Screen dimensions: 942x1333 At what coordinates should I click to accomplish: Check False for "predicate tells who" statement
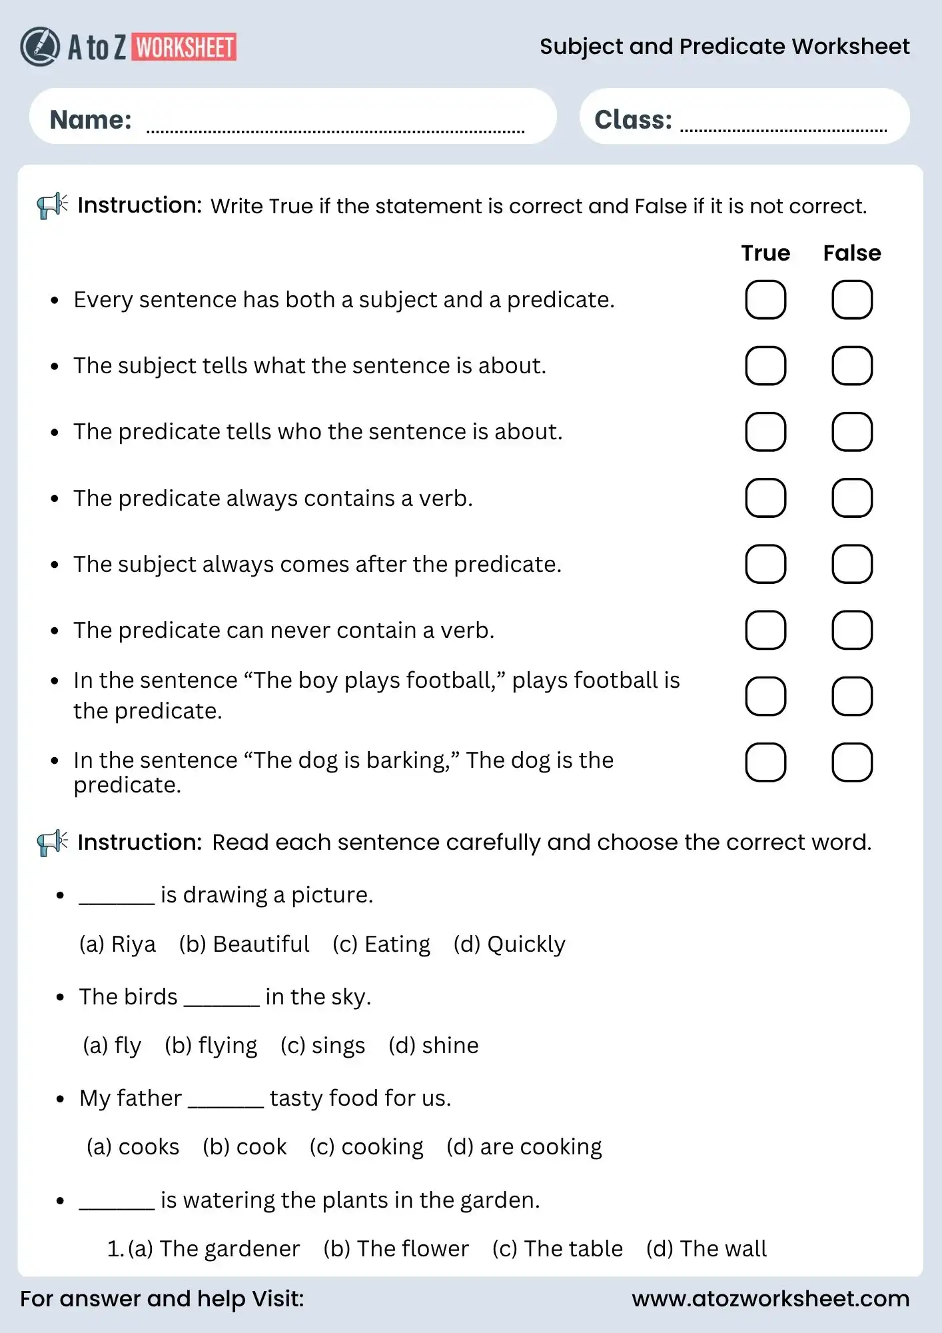852,432
